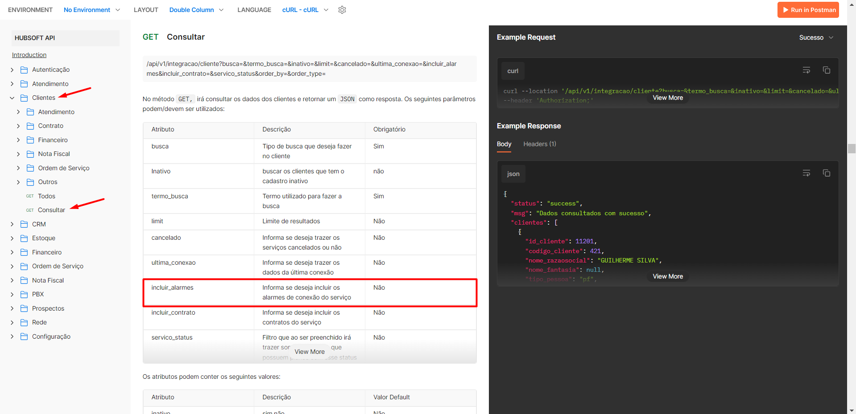Click the CRM folder icon

[24, 224]
